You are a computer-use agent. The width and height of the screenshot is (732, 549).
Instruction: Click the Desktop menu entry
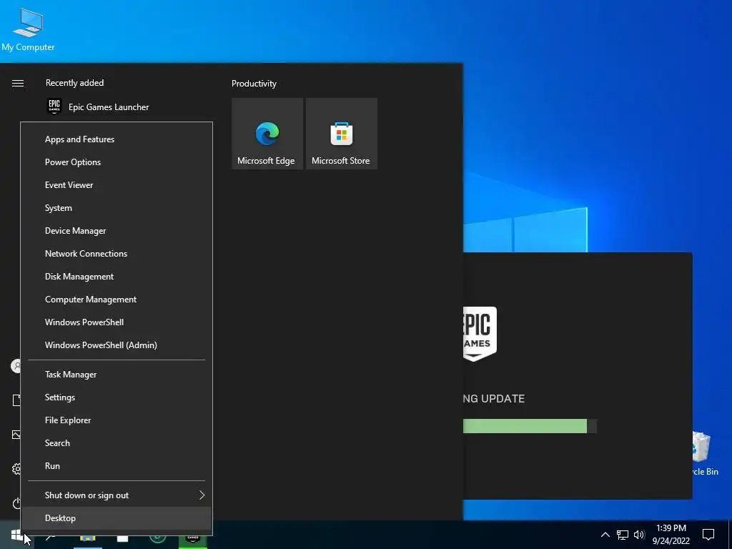point(117,518)
